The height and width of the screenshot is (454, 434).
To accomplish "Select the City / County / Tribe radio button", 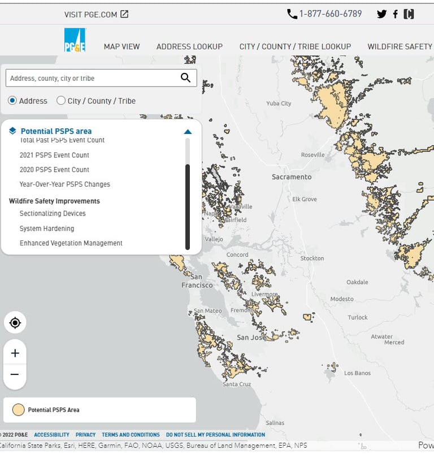I will pyautogui.click(x=61, y=101).
